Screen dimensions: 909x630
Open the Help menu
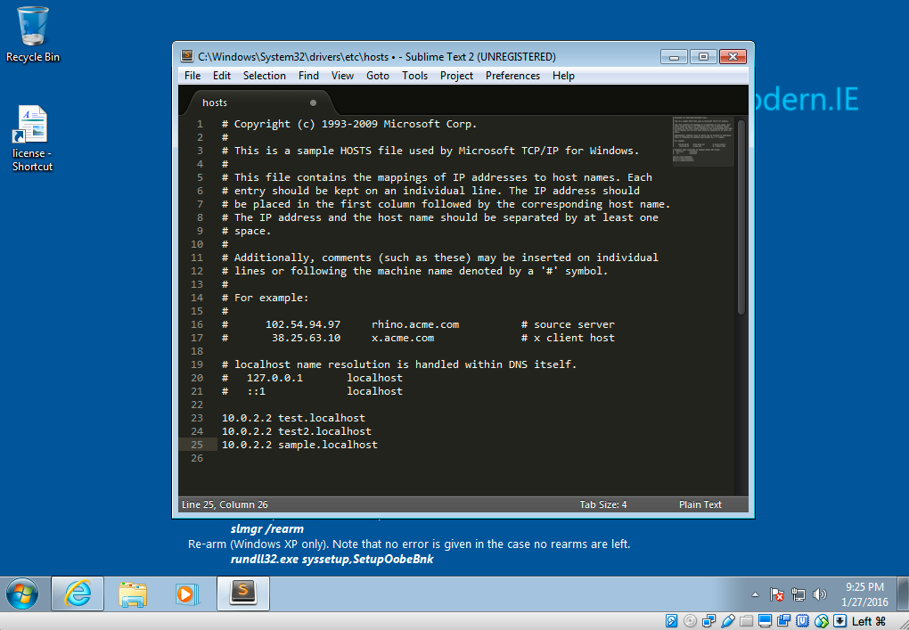[x=563, y=76]
